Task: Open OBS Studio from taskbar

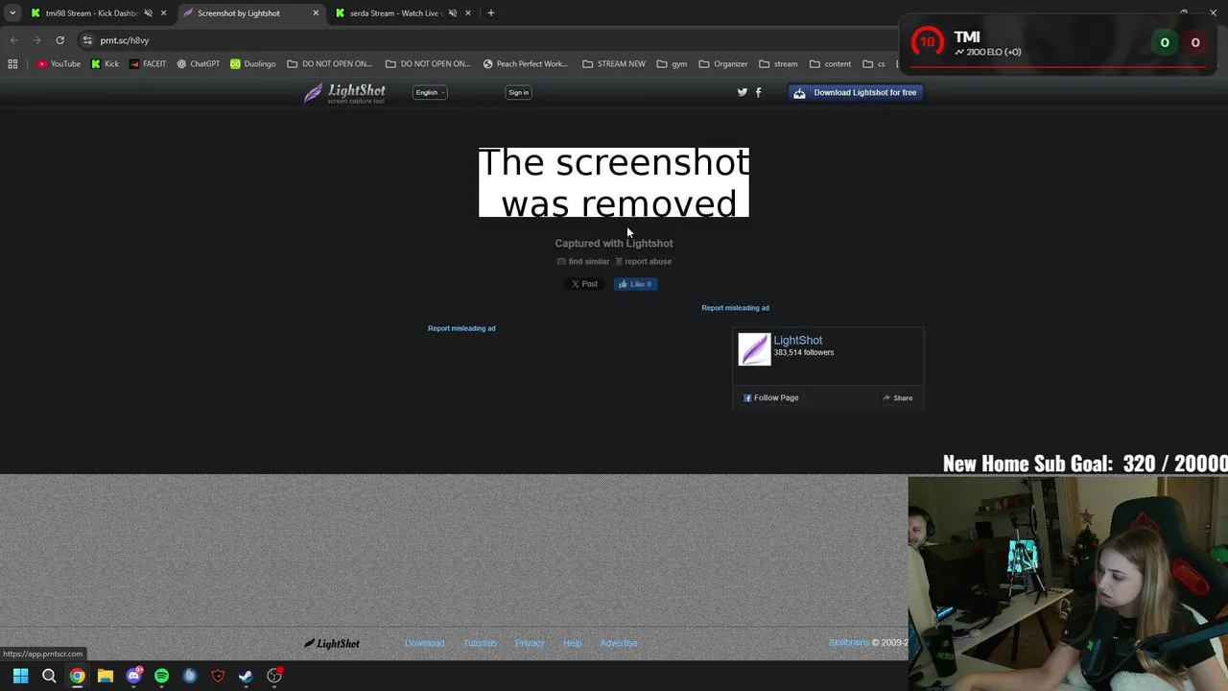Action: pos(274,676)
